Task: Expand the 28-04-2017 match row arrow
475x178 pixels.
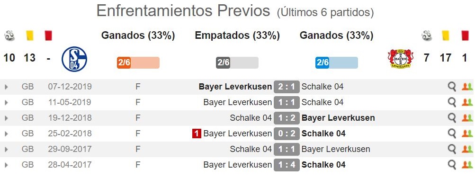Action: coord(6,165)
